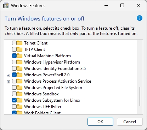Click the Windows Features title bar icon

(x=6, y=6)
